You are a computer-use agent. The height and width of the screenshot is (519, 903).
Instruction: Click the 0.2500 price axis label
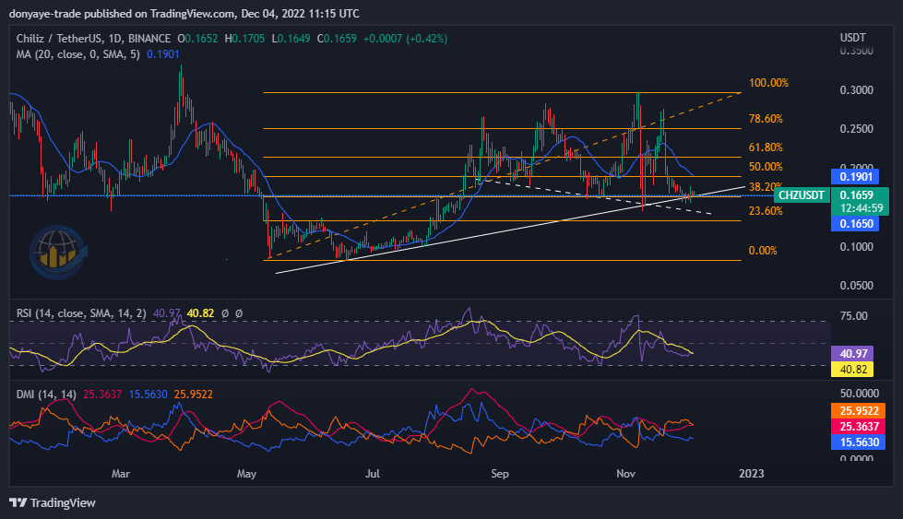(856, 129)
